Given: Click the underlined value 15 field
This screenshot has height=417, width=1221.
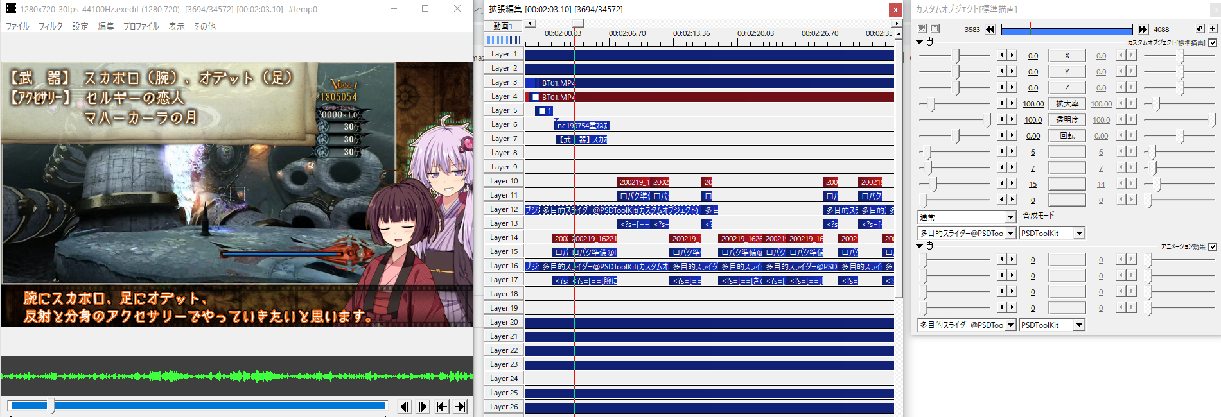Looking at the screenshot, I should pos(1033,184).
